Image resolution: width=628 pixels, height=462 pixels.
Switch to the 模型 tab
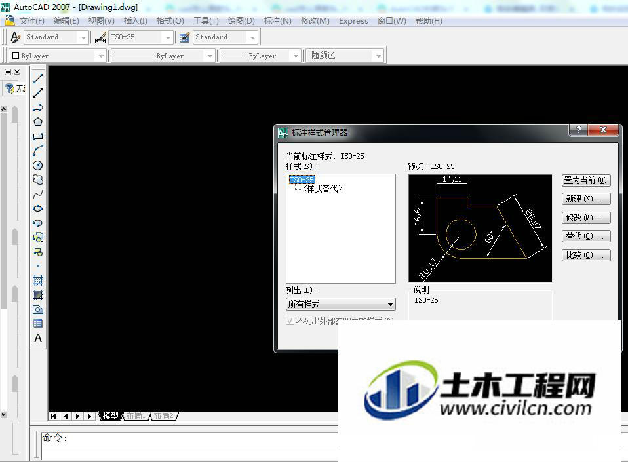point(110,416)
